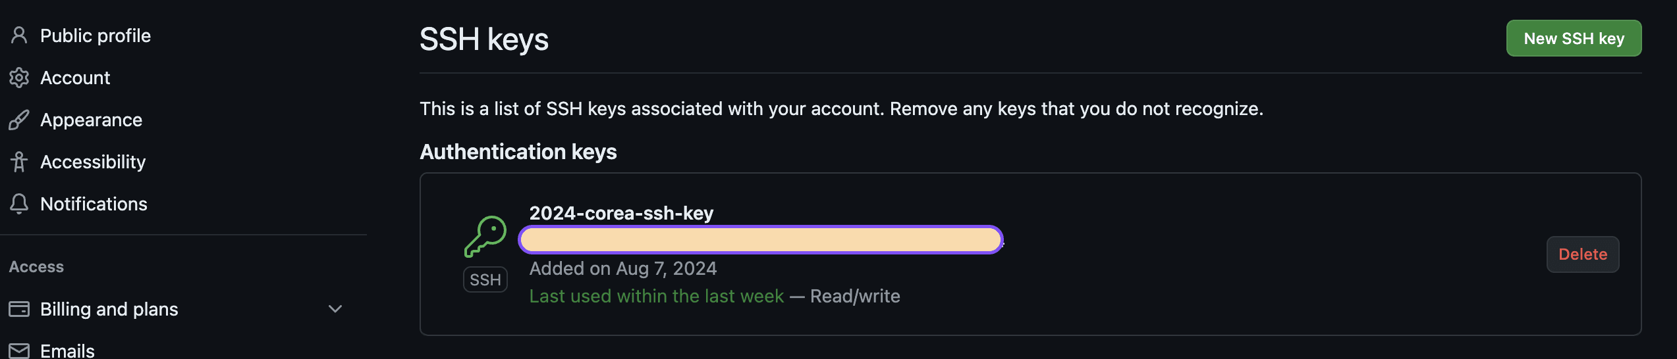The width and height of the screenshot is (1677, 359).
Task: Select Accessibility in the sidebar
Action: (93, 162)
